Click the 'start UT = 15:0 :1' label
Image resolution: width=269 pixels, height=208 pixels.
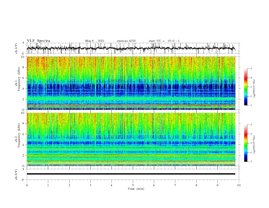164,41
